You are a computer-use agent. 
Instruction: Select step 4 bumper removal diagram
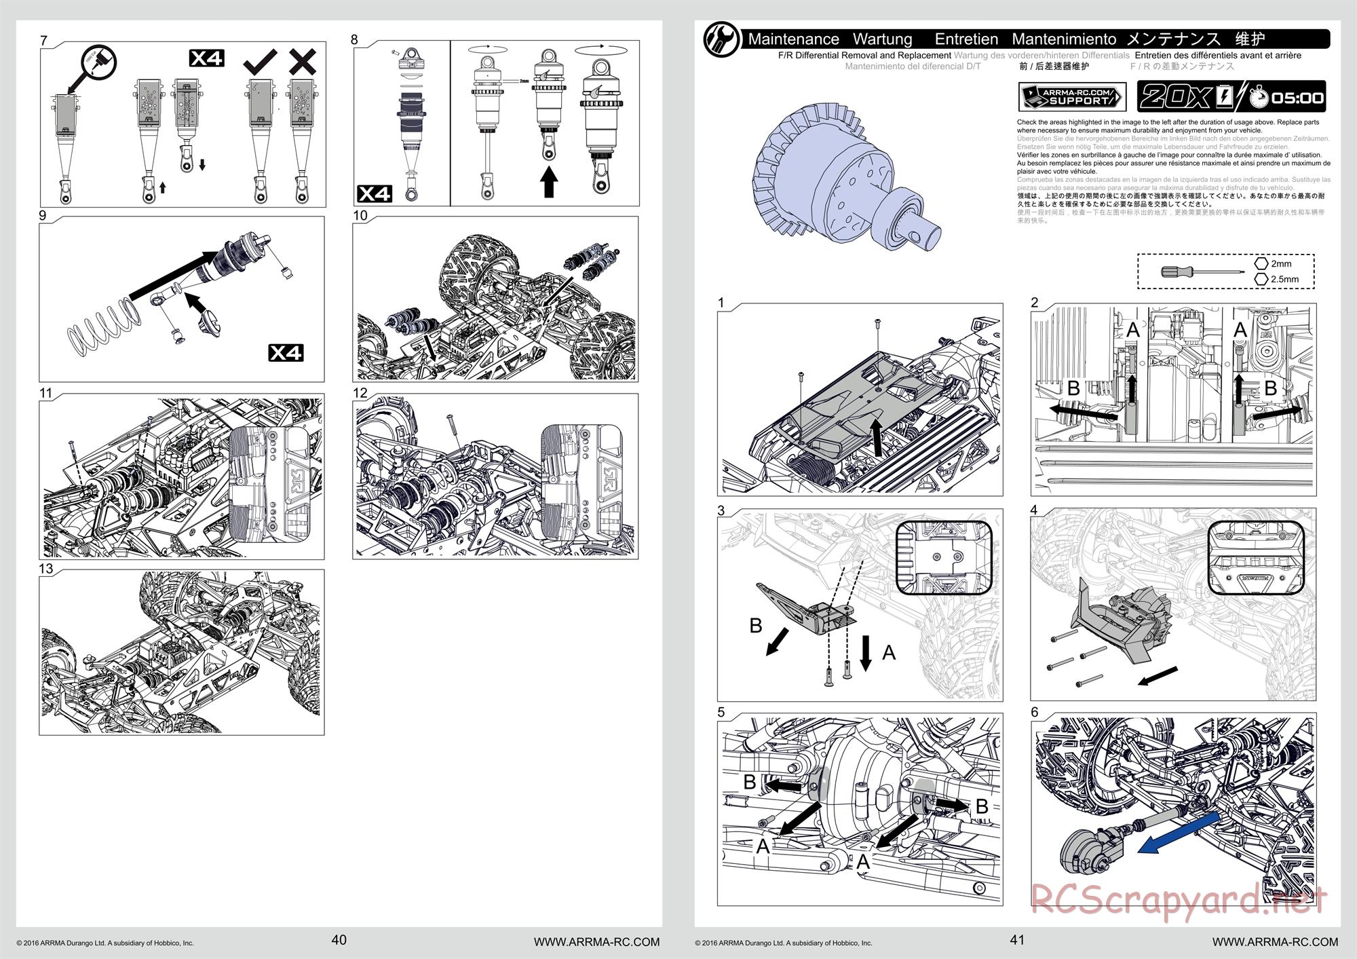pos(1173,605)
